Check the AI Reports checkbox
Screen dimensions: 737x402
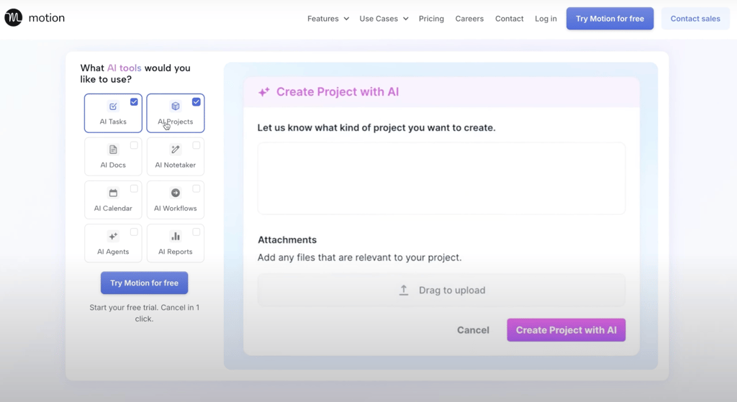(x=196, y=232)
